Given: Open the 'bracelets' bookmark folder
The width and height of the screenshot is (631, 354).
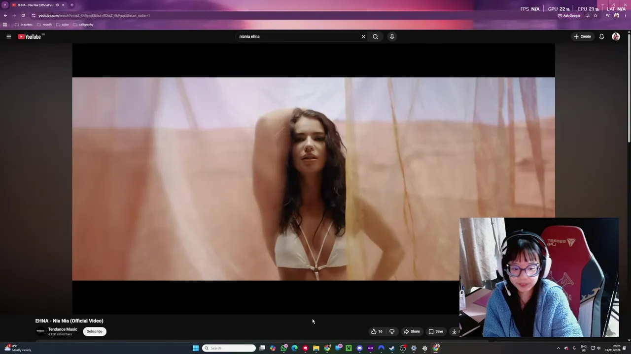Looking at the screenshot, I should 24,25.
